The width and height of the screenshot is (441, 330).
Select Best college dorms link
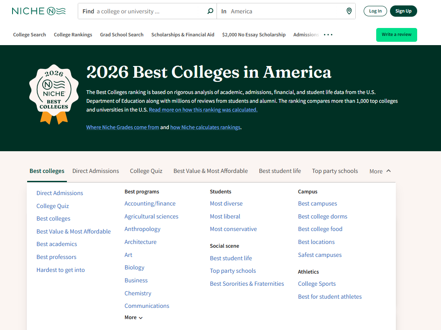click(322, 216)
